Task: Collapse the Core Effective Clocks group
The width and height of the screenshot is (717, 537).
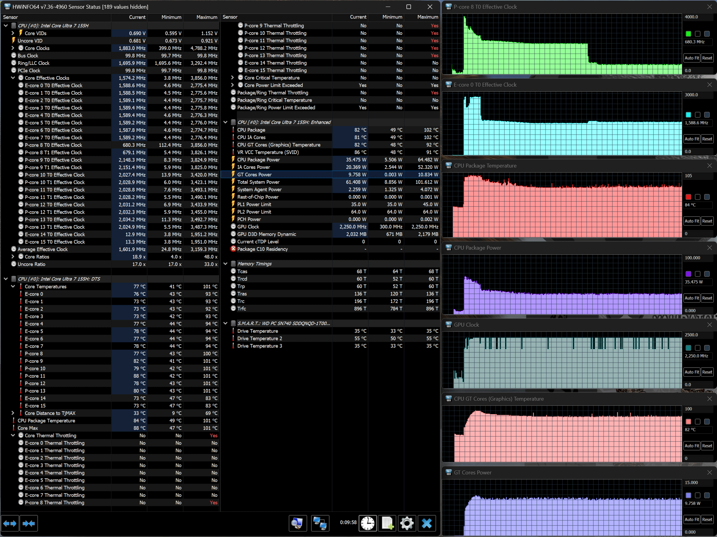Action: pos(13,78)
